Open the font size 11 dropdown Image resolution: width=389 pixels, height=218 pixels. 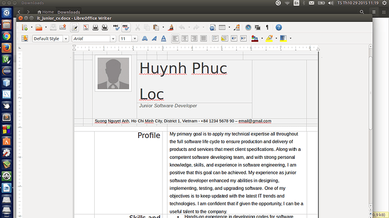pos(135,39)
